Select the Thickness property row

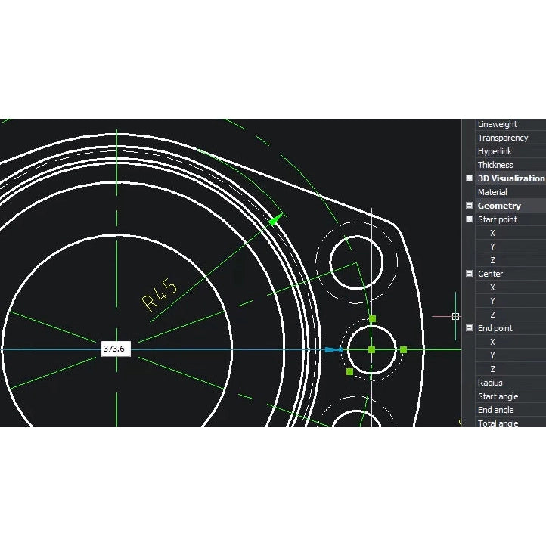(510, 165)
